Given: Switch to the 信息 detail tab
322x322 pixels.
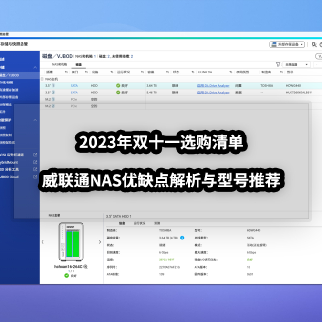Looking at the screenshot, I should tap(122, 223).
